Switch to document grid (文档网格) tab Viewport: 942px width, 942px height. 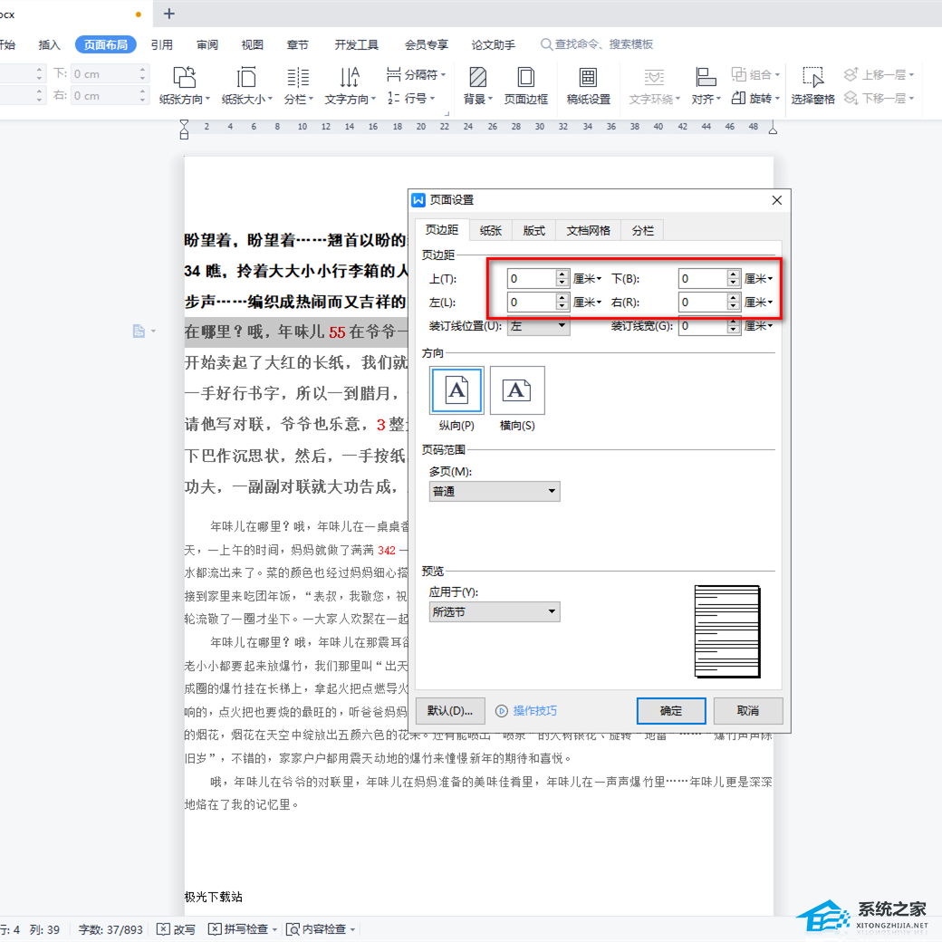coord(588,231)
